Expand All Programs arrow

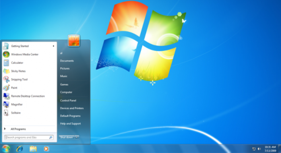[x=5, y=129]
